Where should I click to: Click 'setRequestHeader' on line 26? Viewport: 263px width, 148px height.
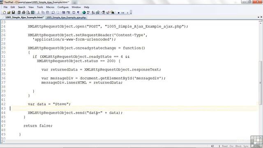pos(93,35)
